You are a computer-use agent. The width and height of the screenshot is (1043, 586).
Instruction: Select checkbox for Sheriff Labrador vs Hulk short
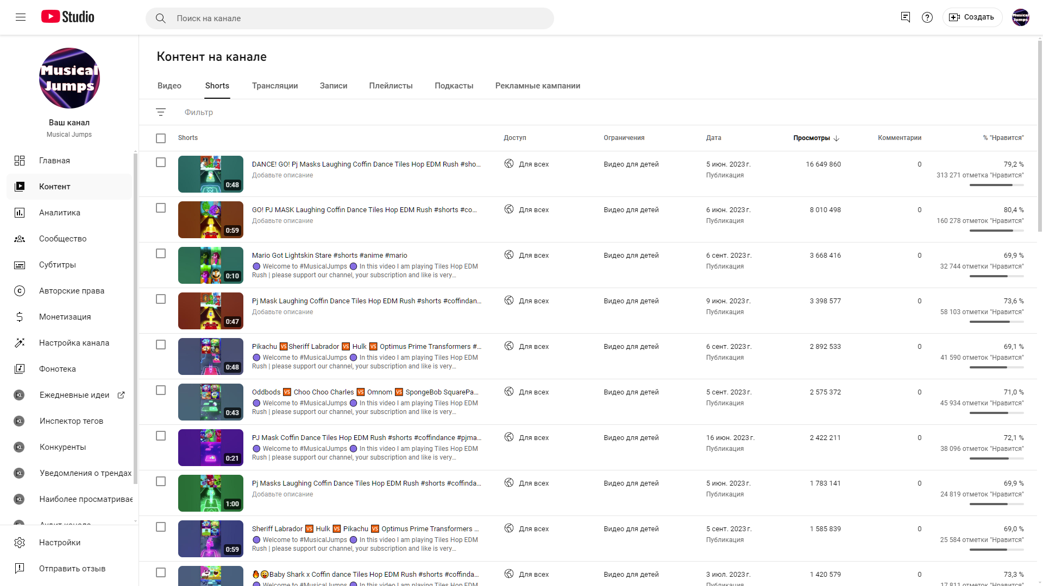click(x=161, y=527)
